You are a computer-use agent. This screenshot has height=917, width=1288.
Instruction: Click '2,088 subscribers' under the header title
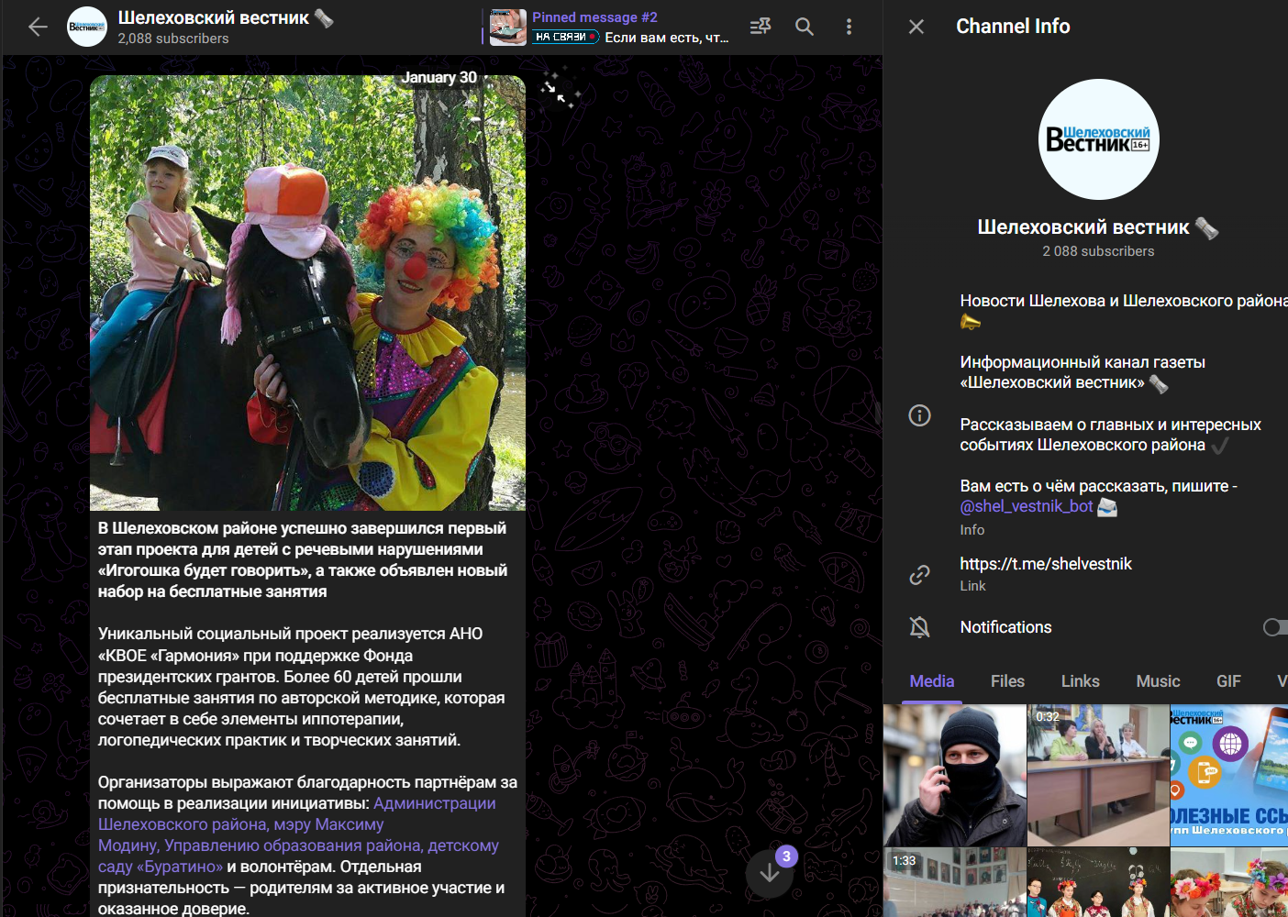173,39
